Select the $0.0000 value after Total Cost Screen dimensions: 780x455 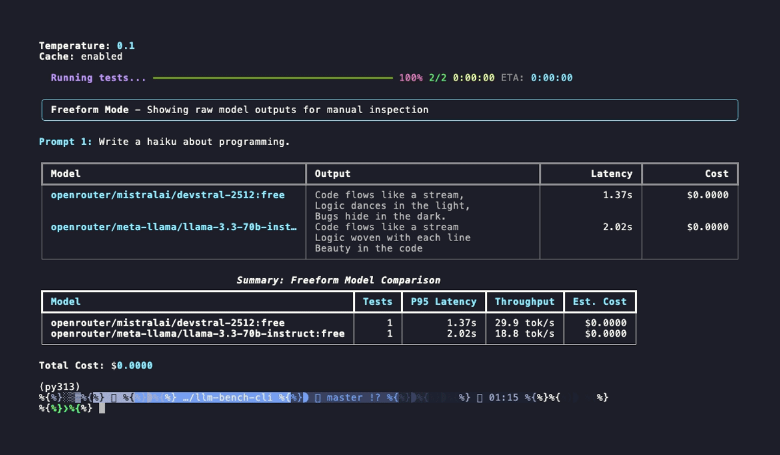click(x=132, y=365)
